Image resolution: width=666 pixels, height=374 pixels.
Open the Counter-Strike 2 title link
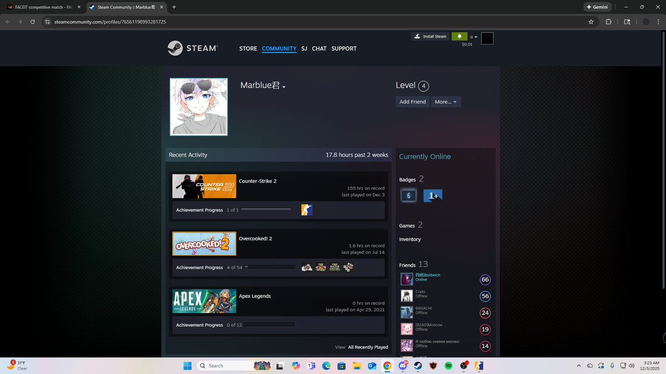click(258, 181)
